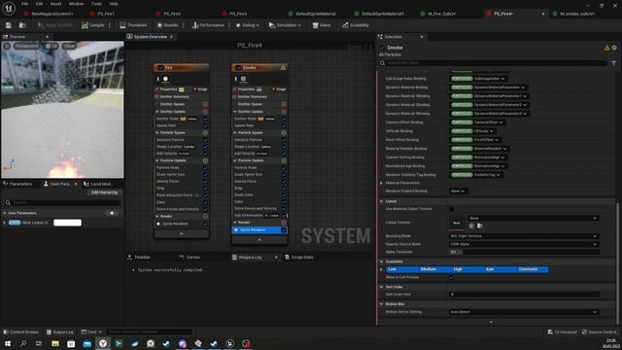Click the Edit Hierarchy button
622x350 pixels.
point(104,192)
